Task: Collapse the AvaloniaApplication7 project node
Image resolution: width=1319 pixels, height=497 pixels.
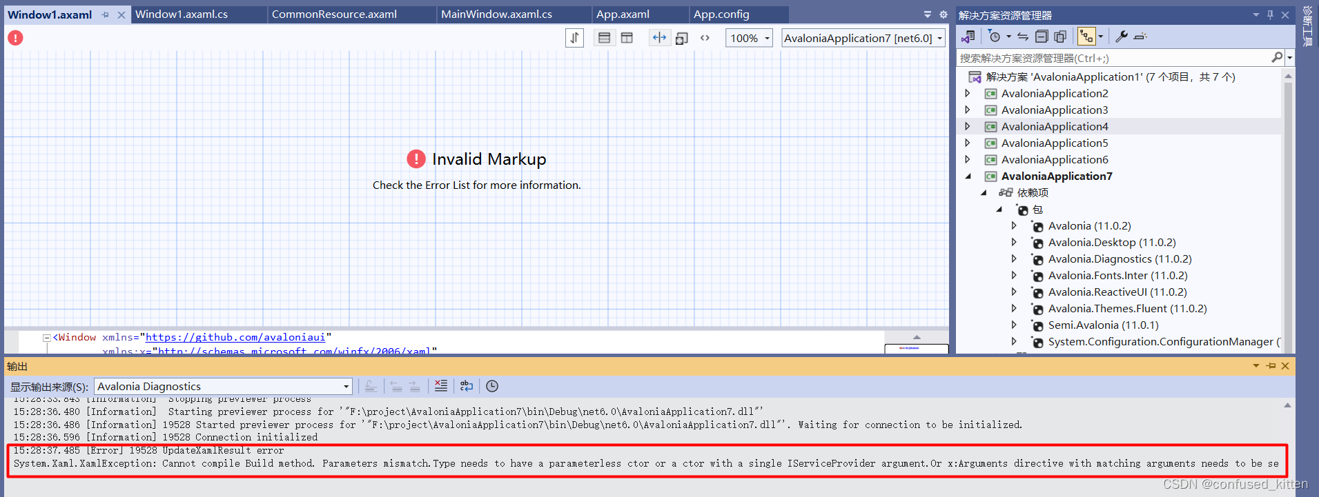Action: tap(968, 176)
